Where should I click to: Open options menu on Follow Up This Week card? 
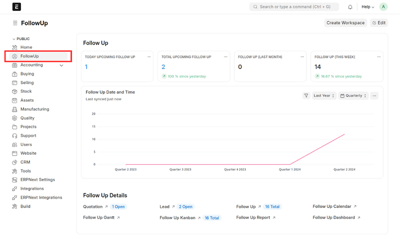click(379, 57)
